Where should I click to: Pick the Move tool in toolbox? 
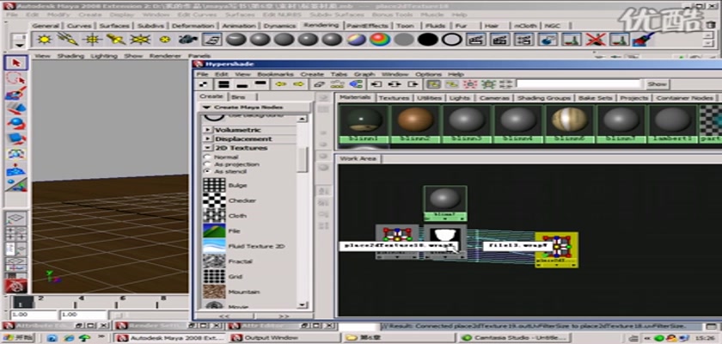click(16, 109)
